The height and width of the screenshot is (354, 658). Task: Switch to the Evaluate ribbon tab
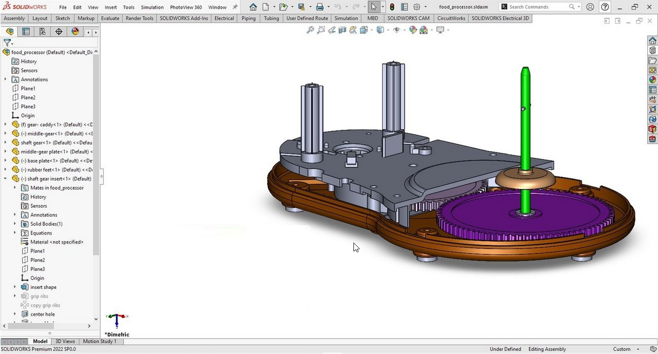[x=110, y=18]
